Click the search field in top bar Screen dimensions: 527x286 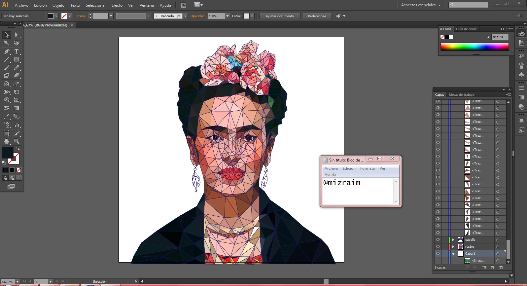click(468, 5)
